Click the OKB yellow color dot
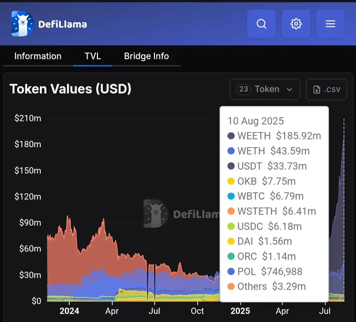This screenshot has height=322, width=356. (231, 181)
